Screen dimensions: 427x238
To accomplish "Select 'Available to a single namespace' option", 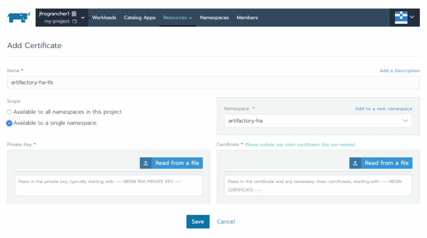I will click(9, 123).
